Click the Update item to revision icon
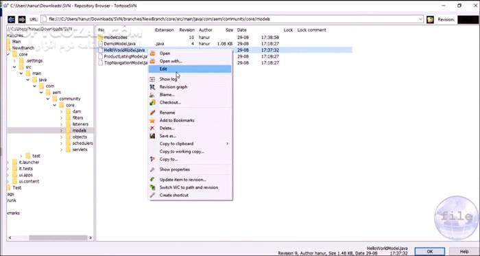The height and width of the screenshot is (256, 480). click(152, 179)
